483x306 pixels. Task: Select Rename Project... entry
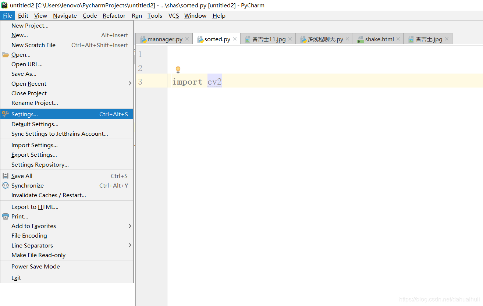67,103
